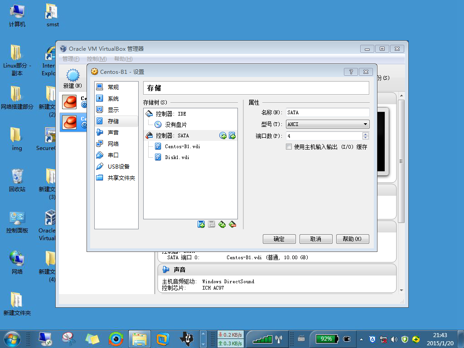This screenshot has height=348, width=464.
Task: Open 串口 settings category
Action: tap(116, 155)
